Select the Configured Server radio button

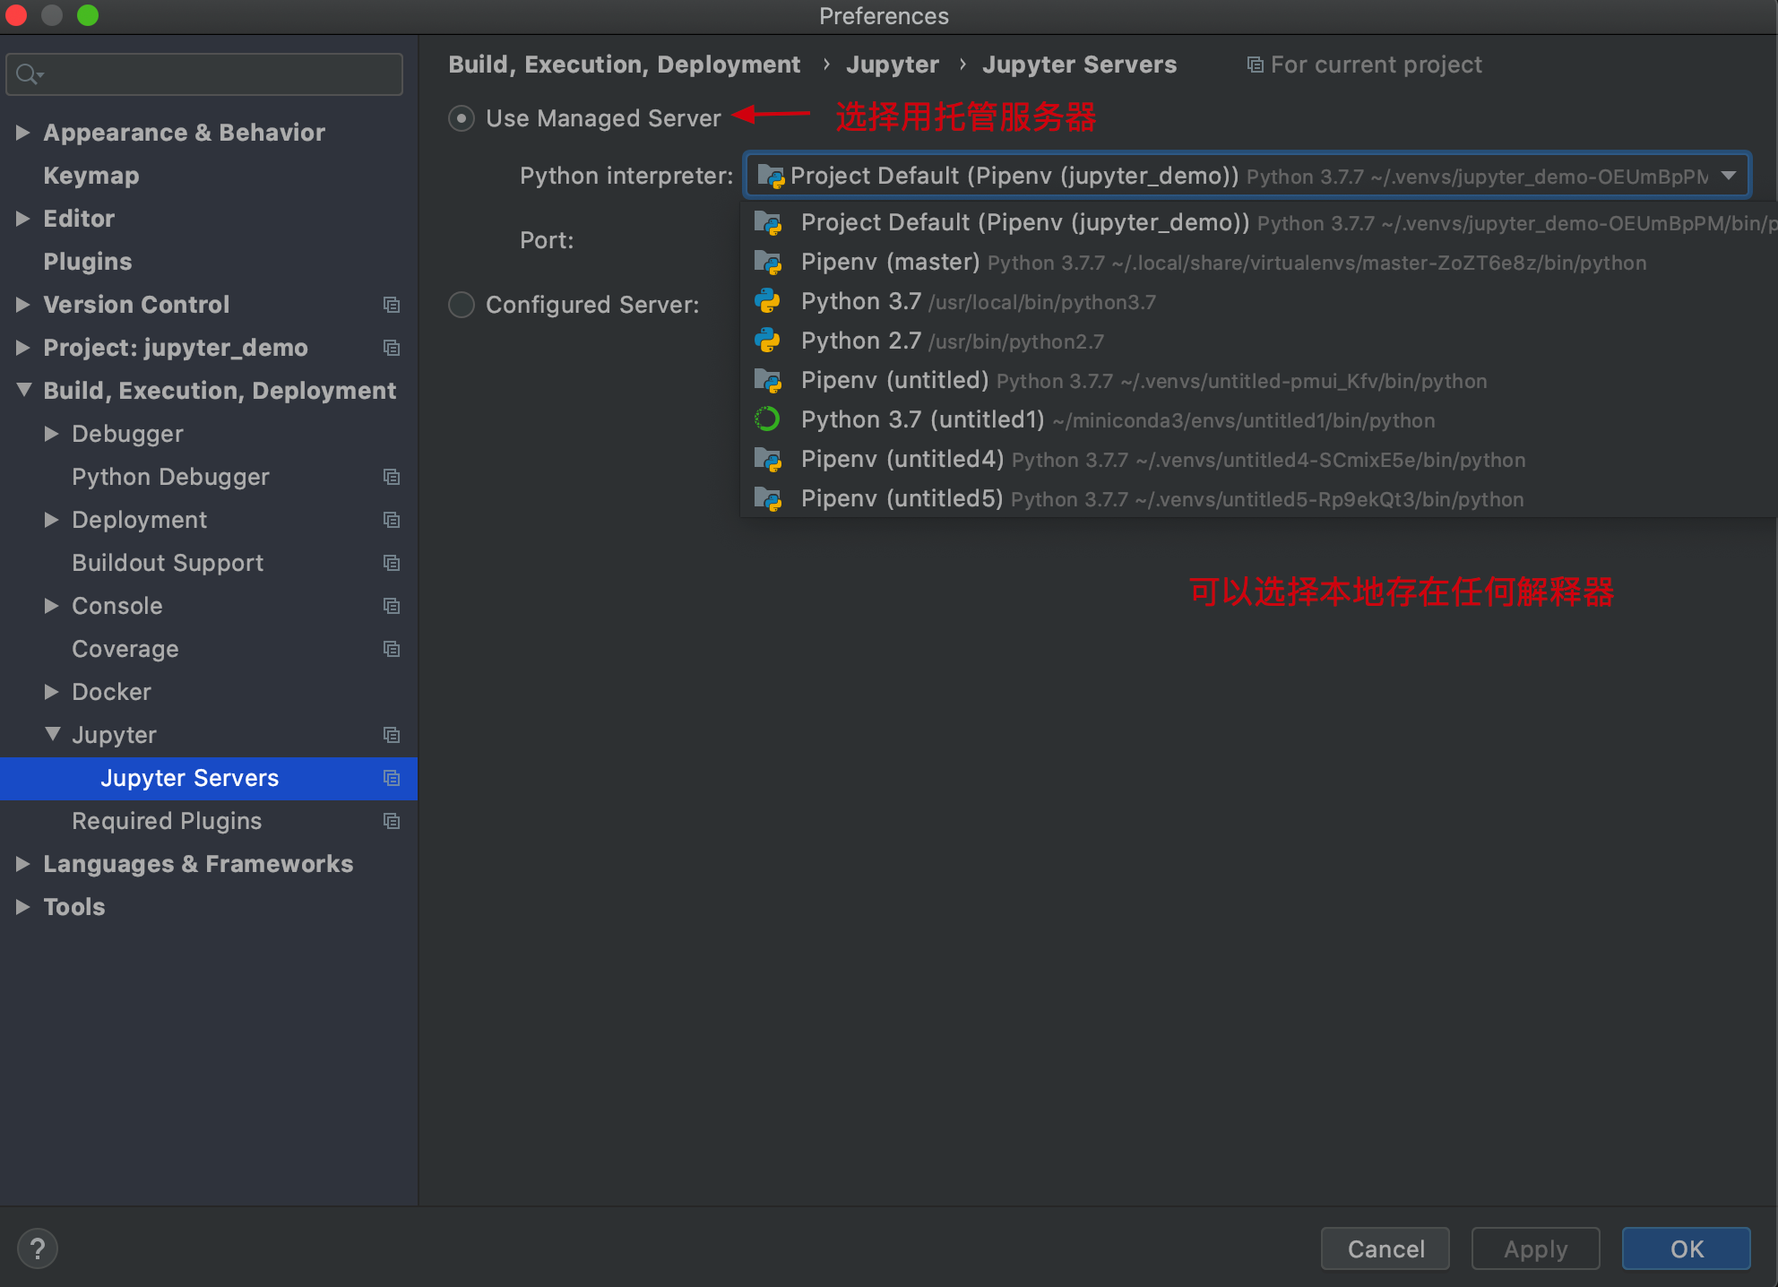(461, 305)
